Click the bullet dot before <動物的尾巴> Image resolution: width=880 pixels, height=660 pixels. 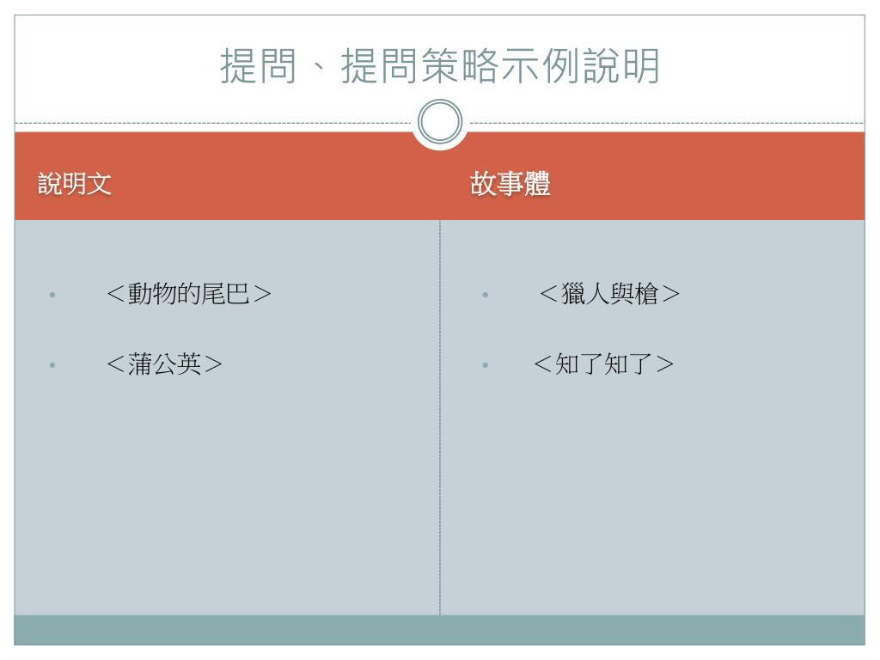click(x=52, y=295)
